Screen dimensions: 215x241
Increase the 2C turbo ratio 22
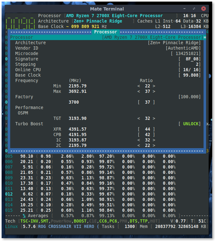tap(154, 145)
